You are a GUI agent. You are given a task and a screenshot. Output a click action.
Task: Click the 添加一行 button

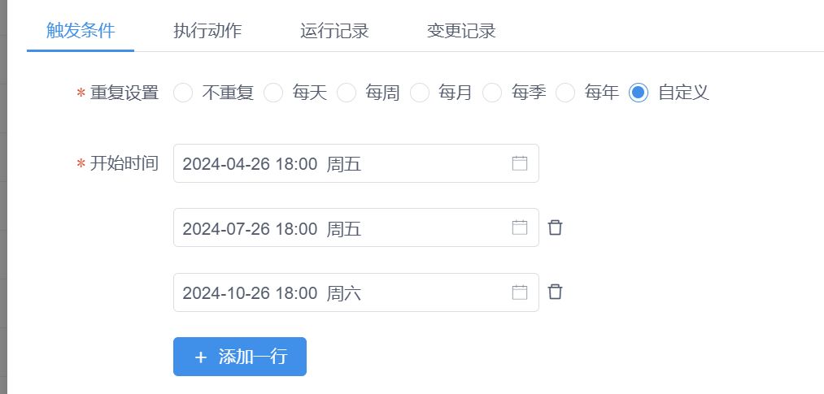coord(240,357)
